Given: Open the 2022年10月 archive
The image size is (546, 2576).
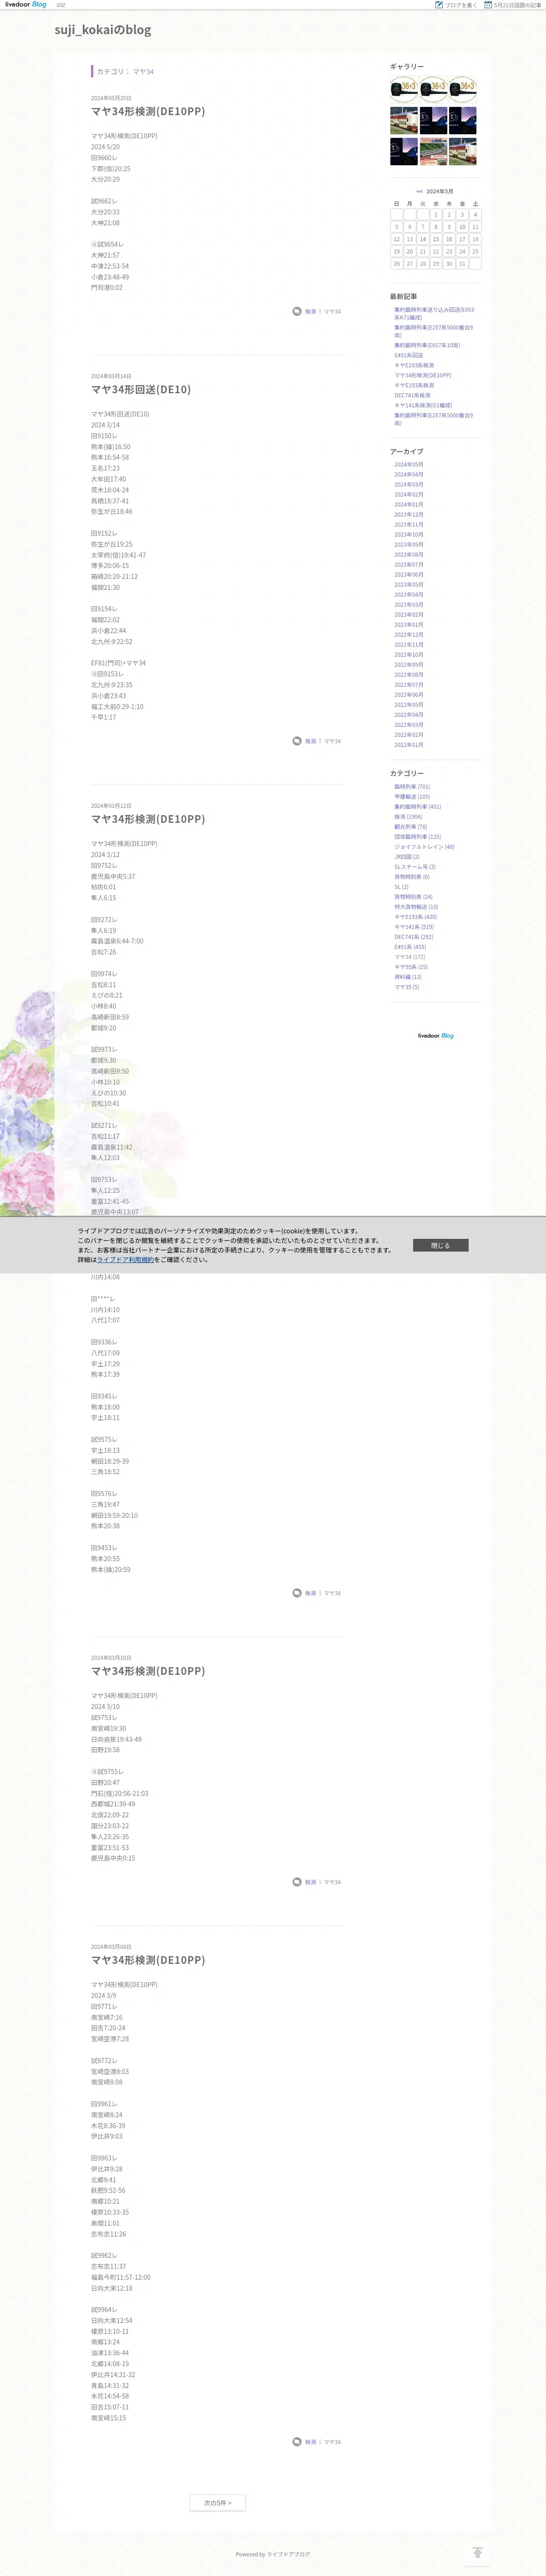Looking at the screenshot, I should (408, 654).
